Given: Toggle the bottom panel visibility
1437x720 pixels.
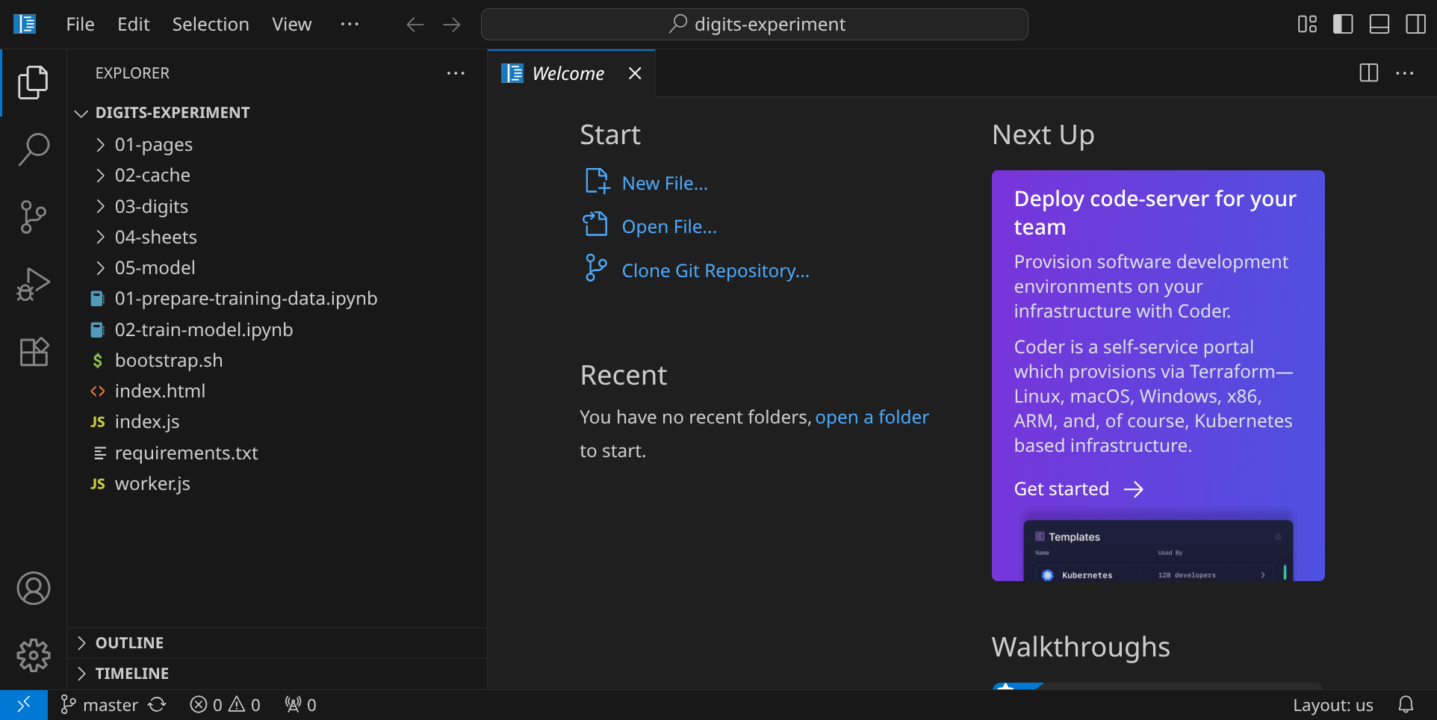Looking at the screenshot, I should [1379, 25].
